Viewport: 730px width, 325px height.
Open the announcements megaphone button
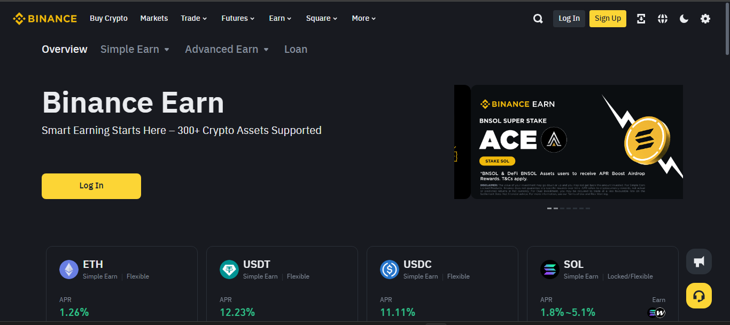[x=699, y=261]
